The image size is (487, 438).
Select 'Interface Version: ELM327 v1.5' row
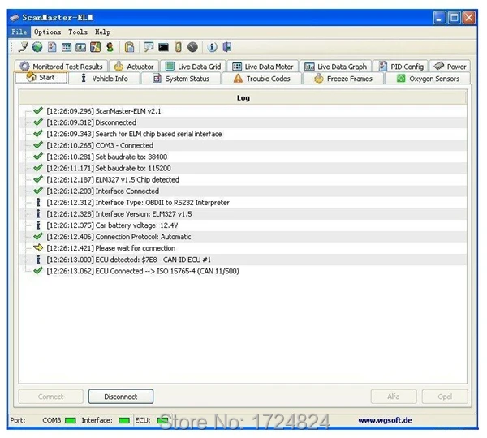243,214
